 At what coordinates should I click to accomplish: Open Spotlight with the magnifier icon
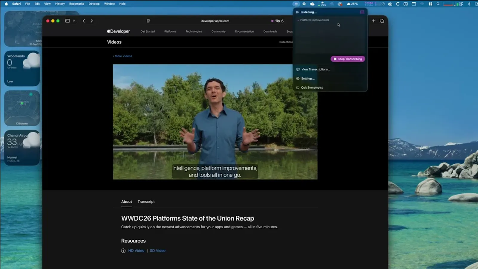(438, 4)
